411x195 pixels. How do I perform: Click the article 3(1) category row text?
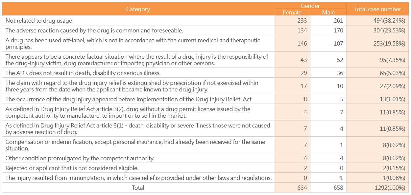[x=138, y=128]
